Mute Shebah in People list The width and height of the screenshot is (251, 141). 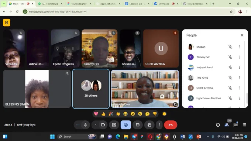(230, 47)
